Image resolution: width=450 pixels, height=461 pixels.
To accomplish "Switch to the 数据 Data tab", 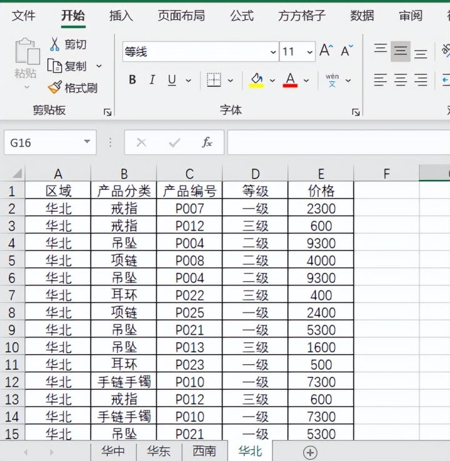I will [362, 15].
